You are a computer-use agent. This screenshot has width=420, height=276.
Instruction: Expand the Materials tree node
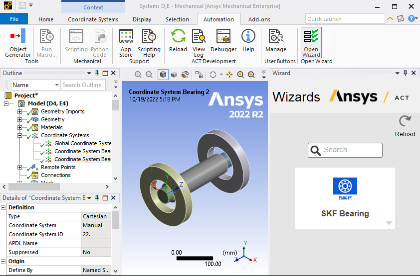point(19,128)
